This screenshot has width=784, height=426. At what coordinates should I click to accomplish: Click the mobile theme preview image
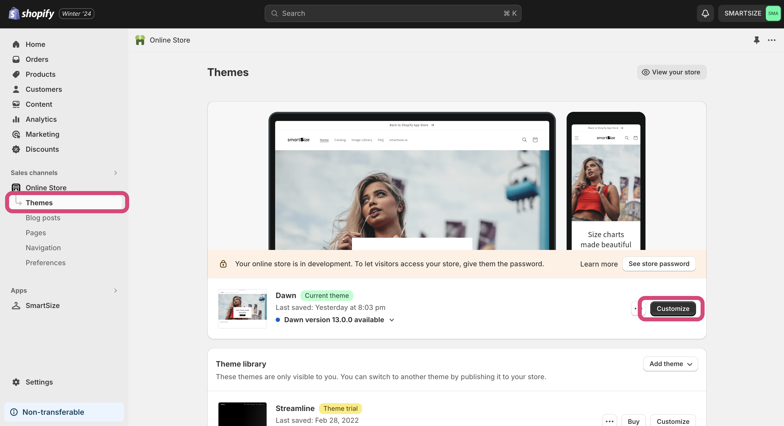pyautogui.click(x=606, y=181)
